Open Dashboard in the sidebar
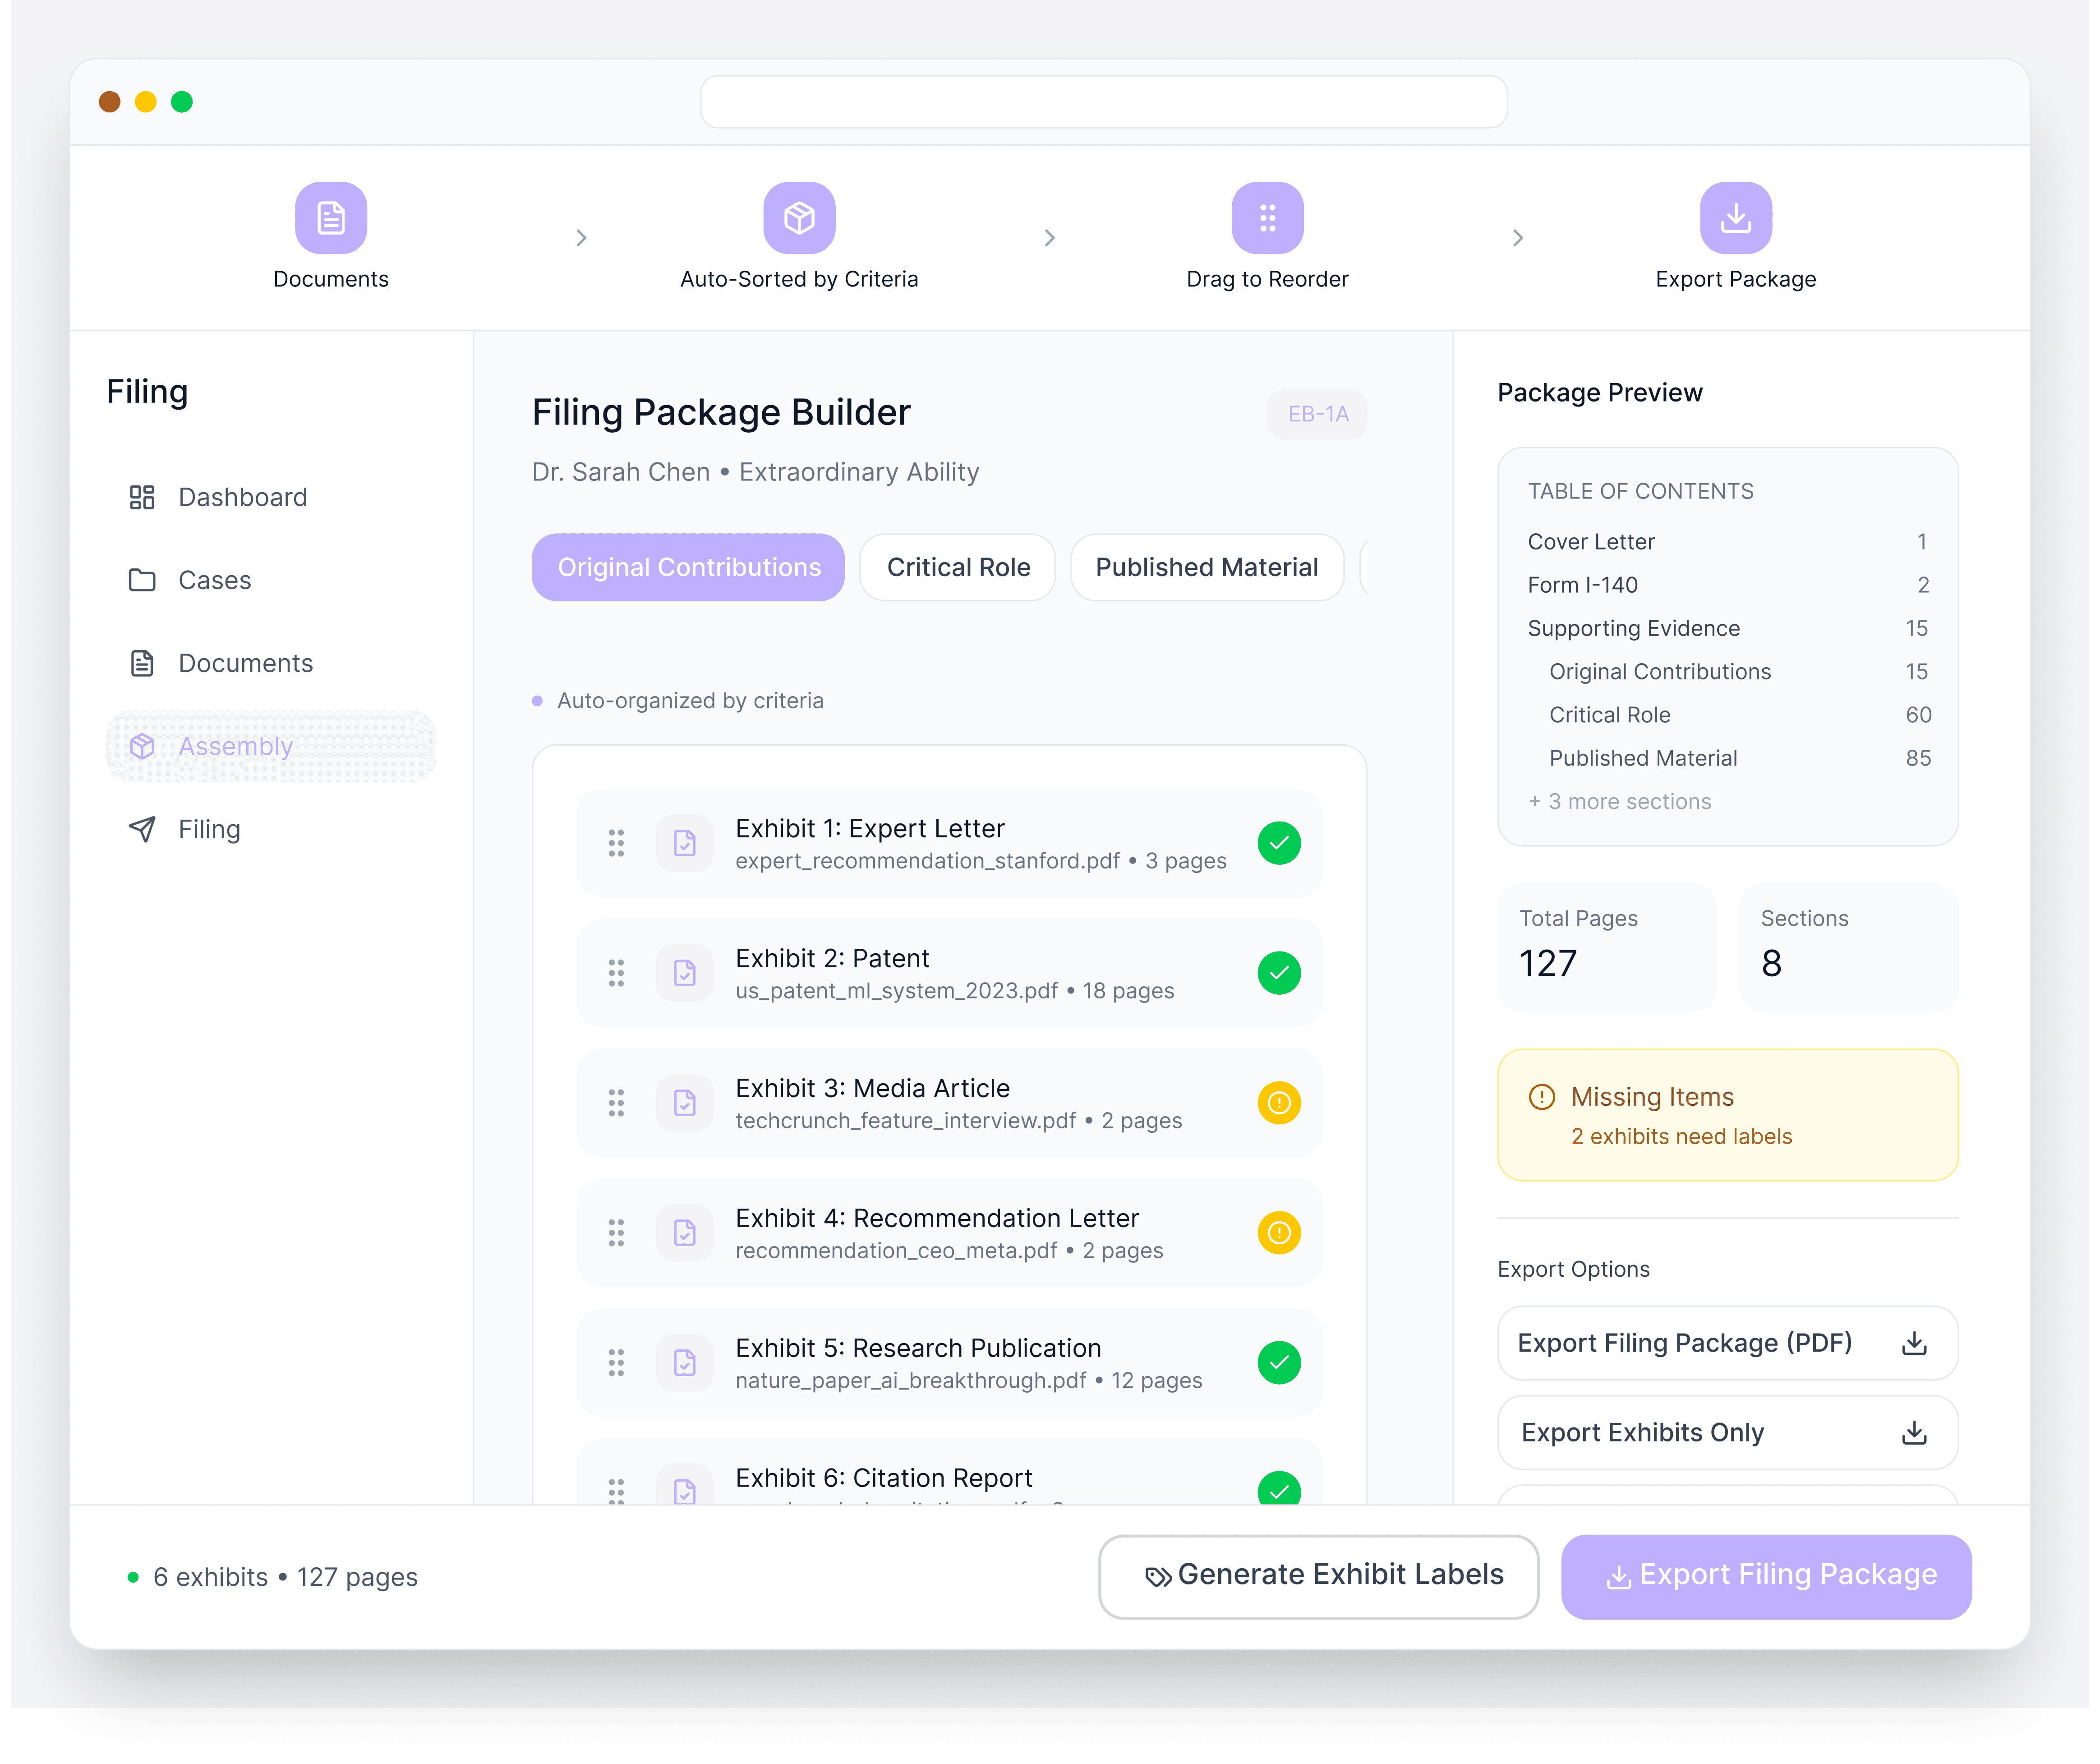 pos(242,497)
